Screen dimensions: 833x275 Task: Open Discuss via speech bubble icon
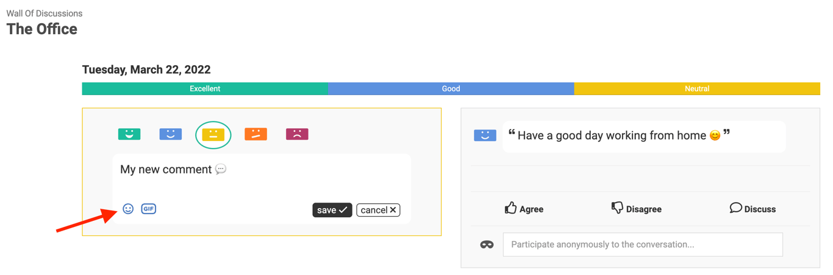click(x=735, y=208)
